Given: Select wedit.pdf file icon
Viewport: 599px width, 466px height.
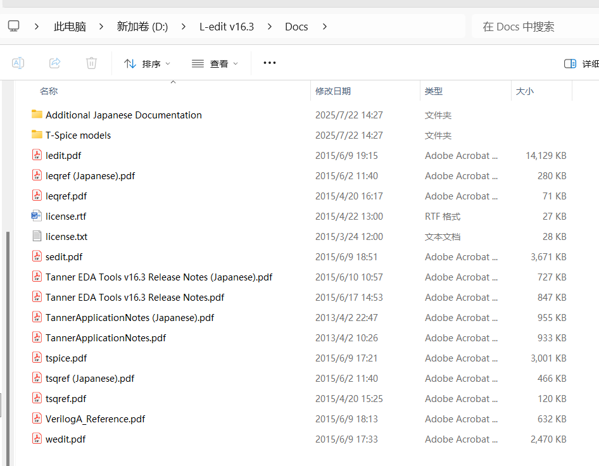Looking at the screenshot, I should pyautogui.click(x=37, y=438).
